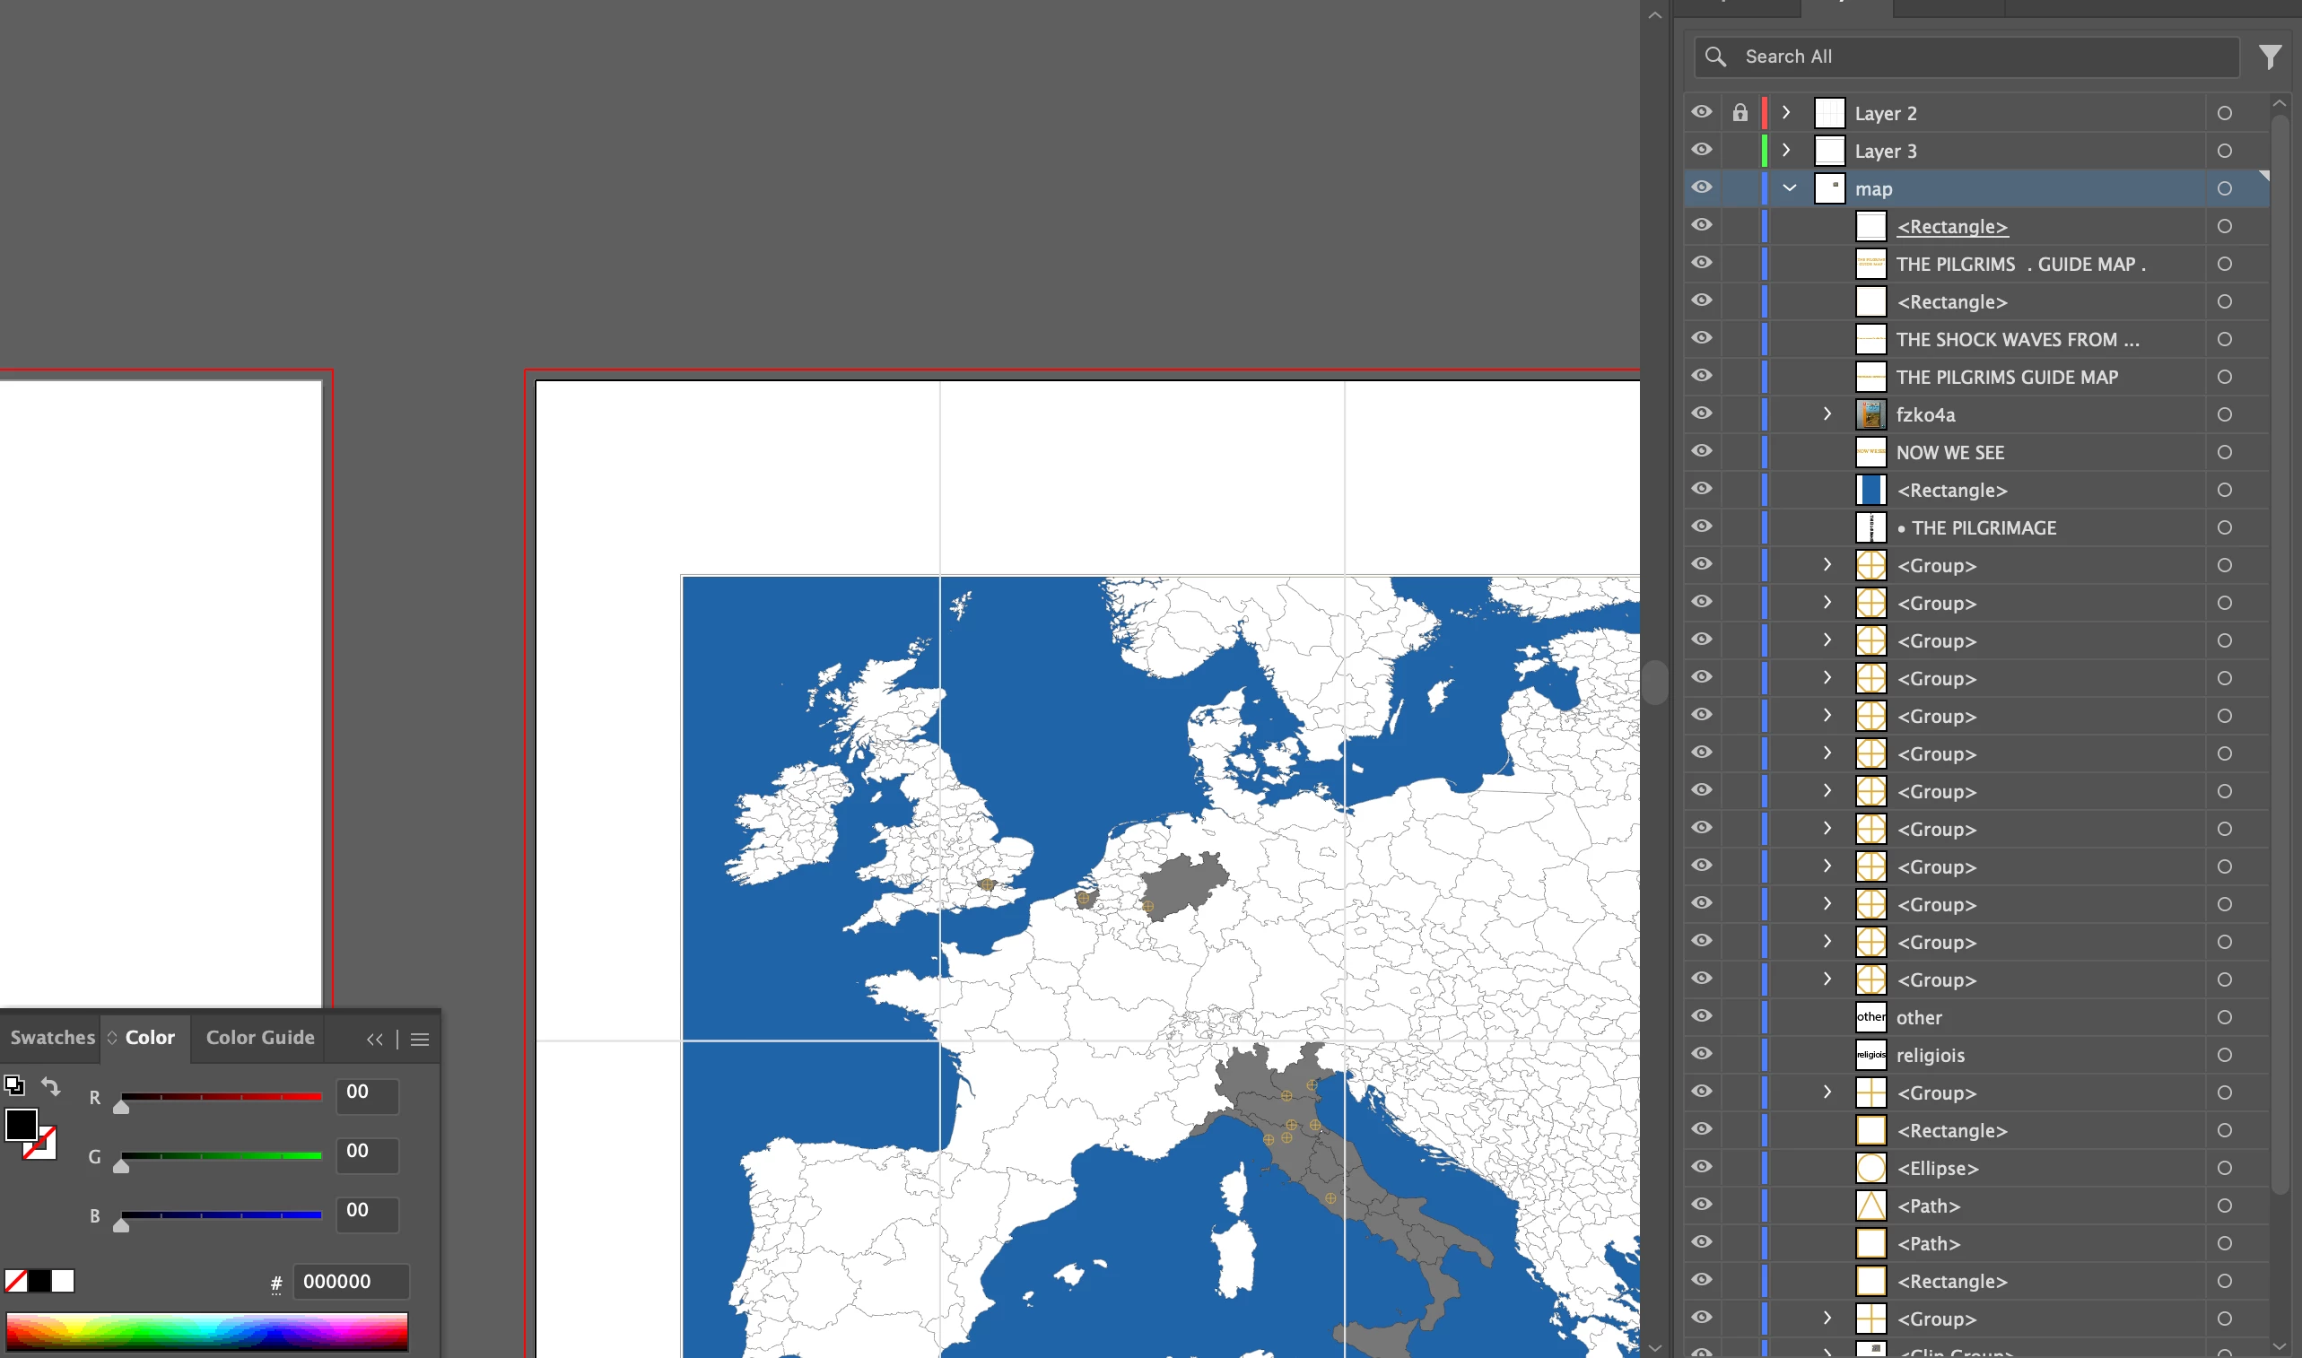Click the target circle for map layer

point(2224,188)
